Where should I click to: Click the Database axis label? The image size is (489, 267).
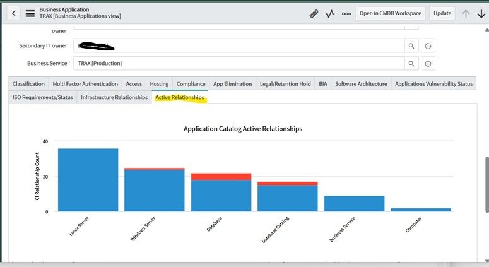pos(215,224)
